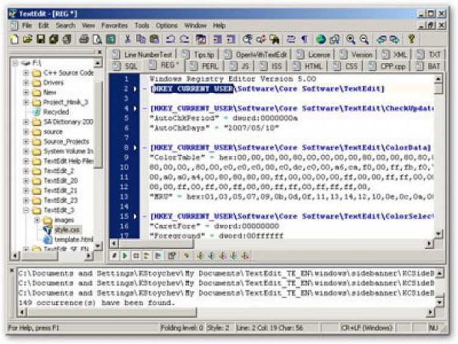The width and height of the screenshot is (458, 344).
Task: Click the editor vertical scrollbar down arrow
Action: pyautogui.click(x=438, y=233)
